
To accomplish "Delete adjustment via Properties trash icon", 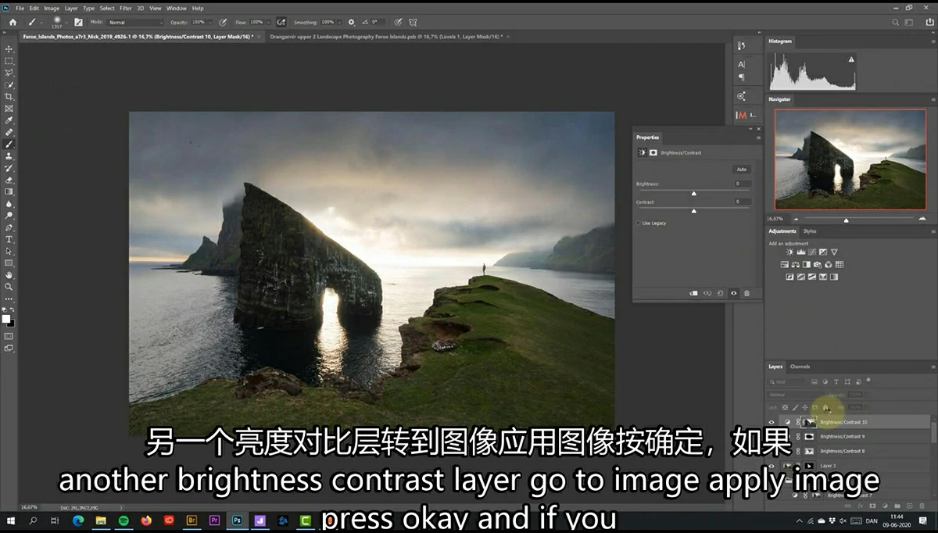I will coord(746,293).
